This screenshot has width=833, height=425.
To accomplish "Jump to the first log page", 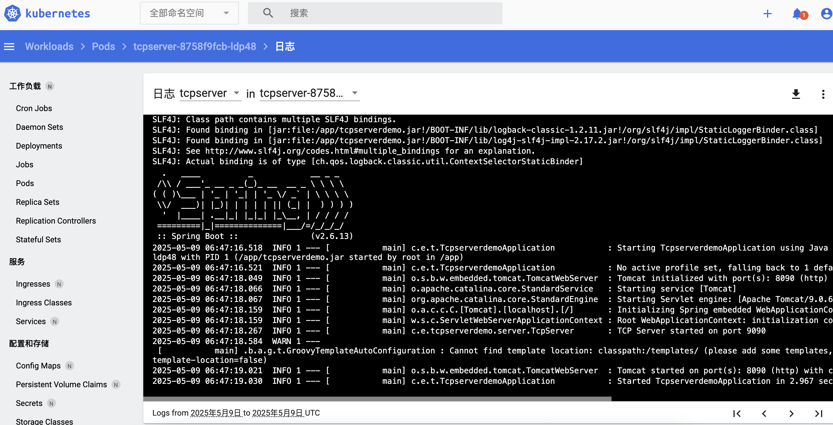I will (737, 413).
